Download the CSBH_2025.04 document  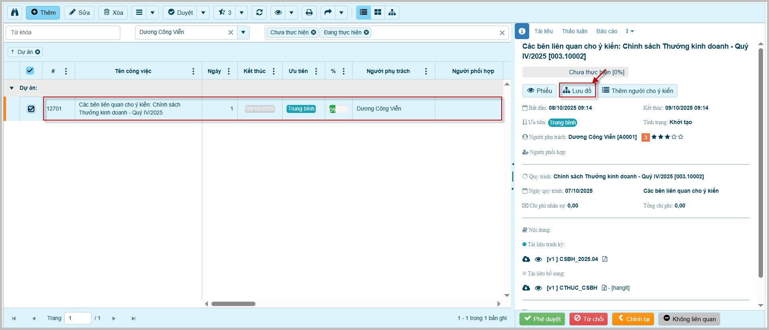(526, 259)
